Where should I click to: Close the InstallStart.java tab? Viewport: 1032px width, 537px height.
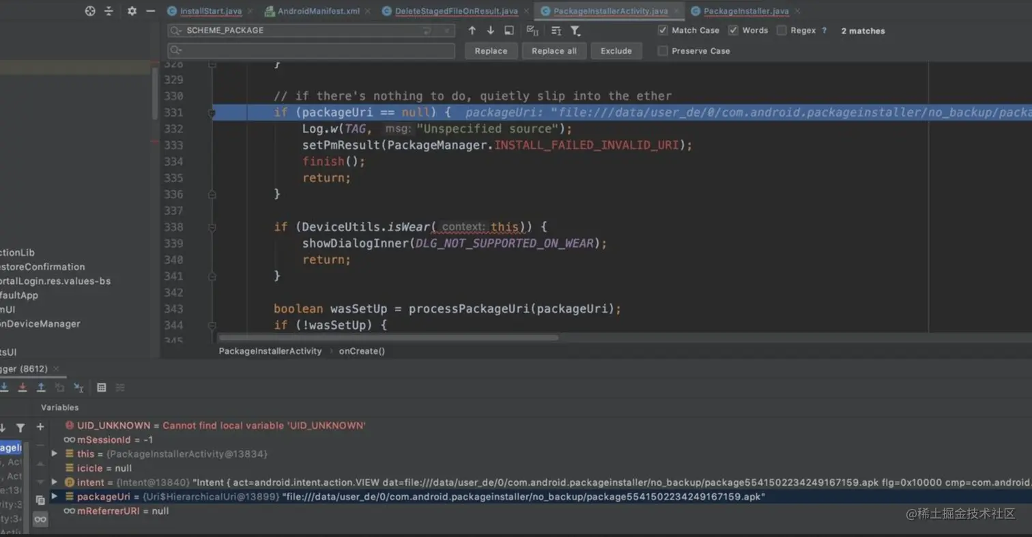coord(249,12)
